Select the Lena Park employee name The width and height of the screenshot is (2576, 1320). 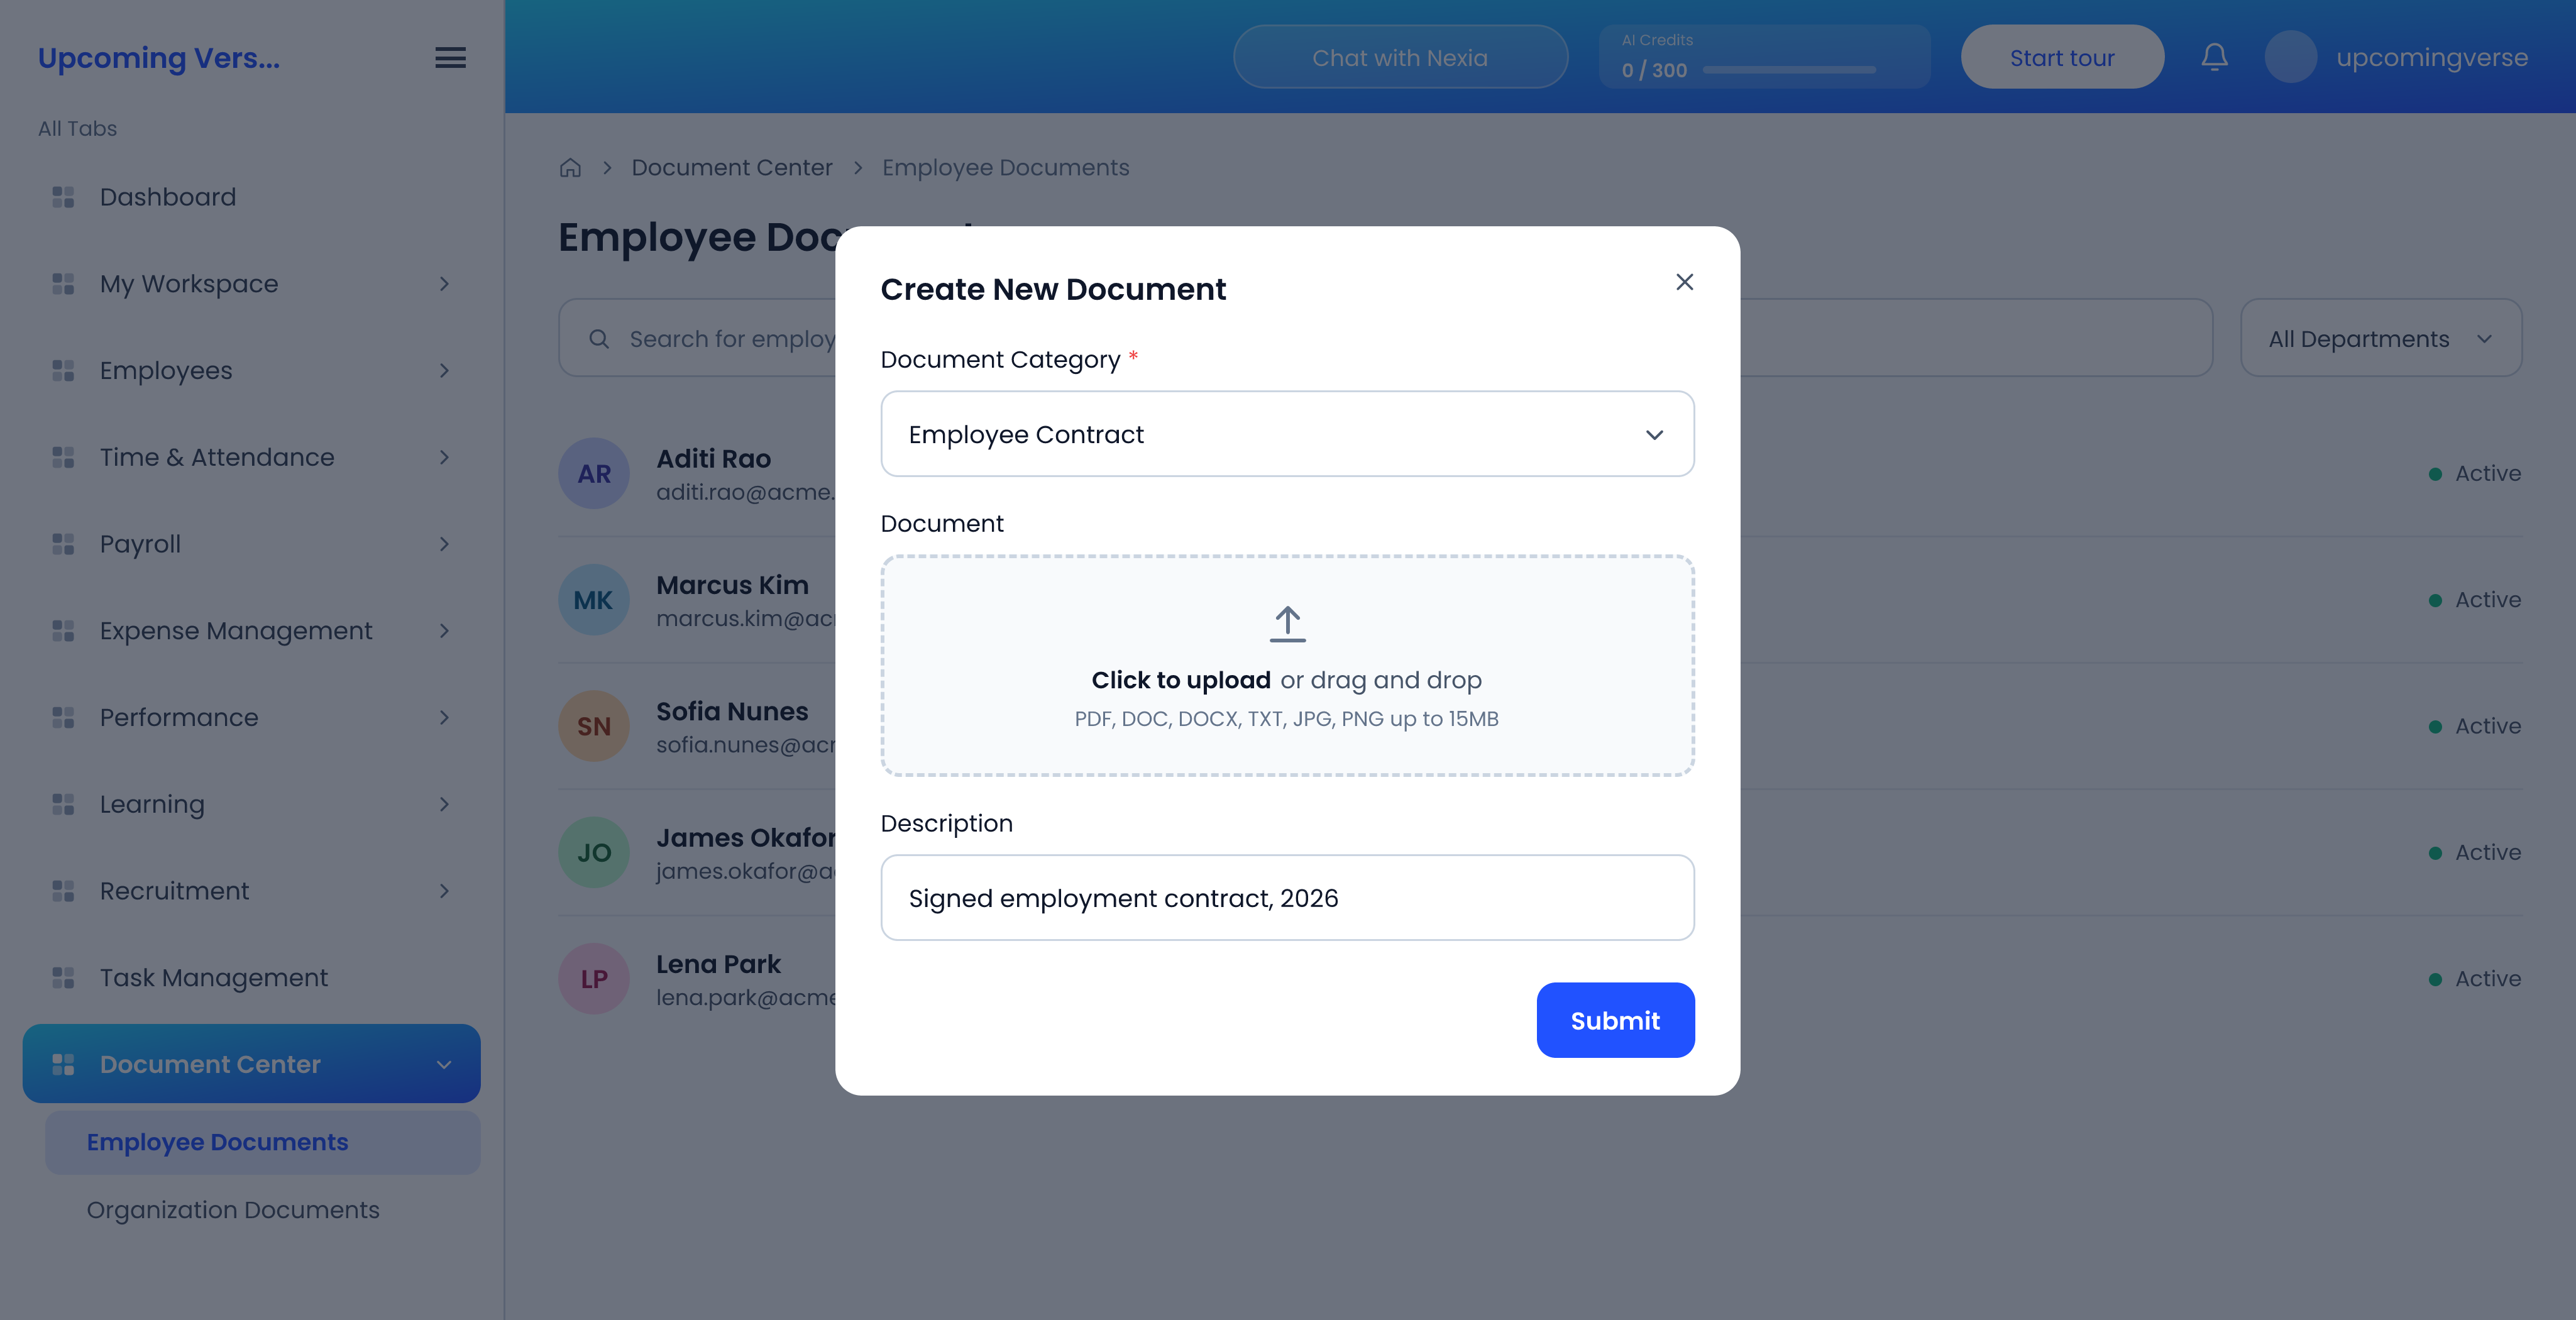click(718, 964)
